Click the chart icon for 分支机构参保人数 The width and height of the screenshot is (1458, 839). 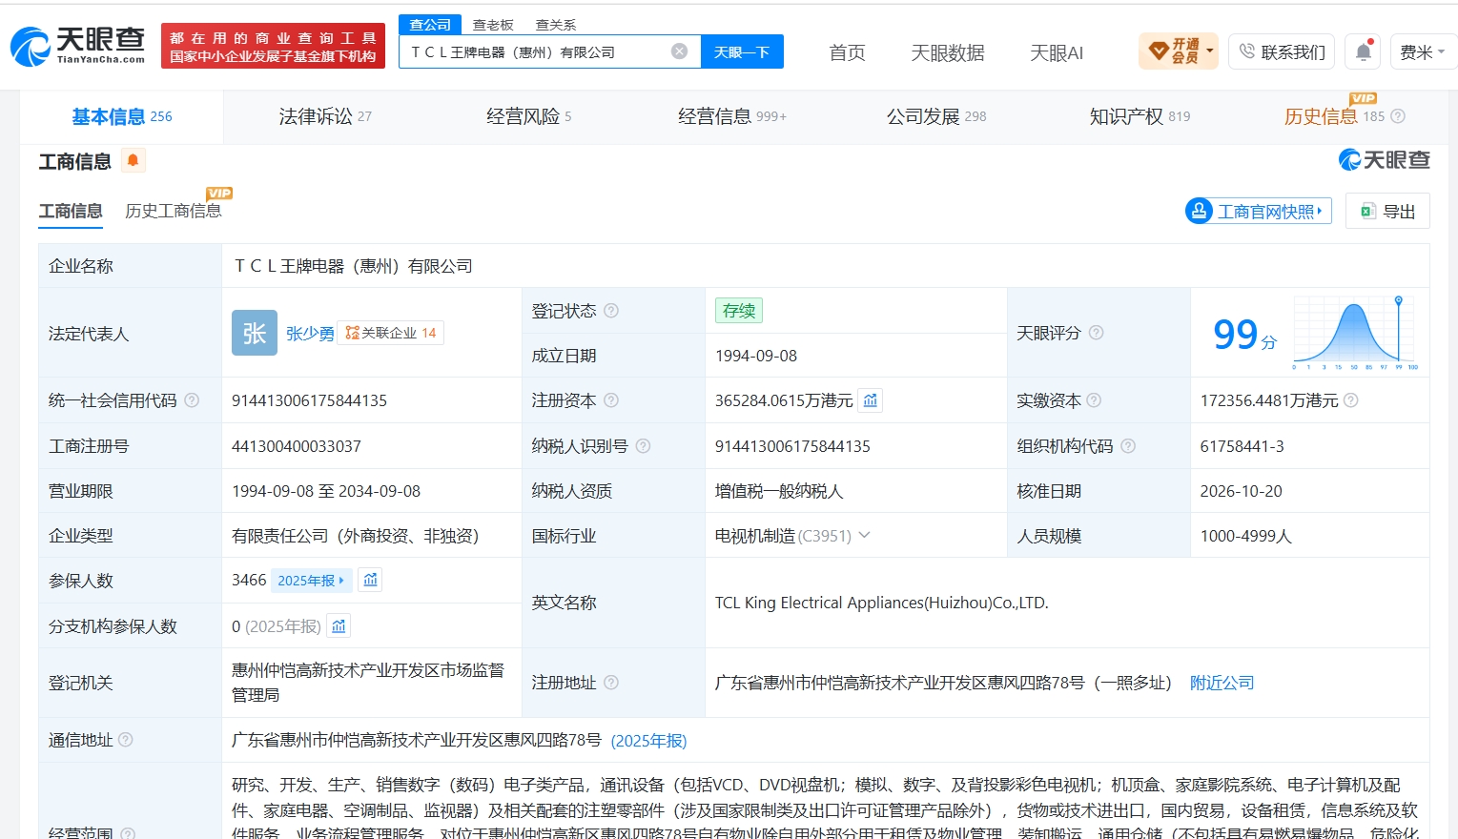pyautogui.click(x=339, y=626)
